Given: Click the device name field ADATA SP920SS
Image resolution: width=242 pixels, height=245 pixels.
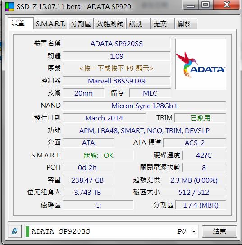Looking at the screenshot, I should (116, 44).
